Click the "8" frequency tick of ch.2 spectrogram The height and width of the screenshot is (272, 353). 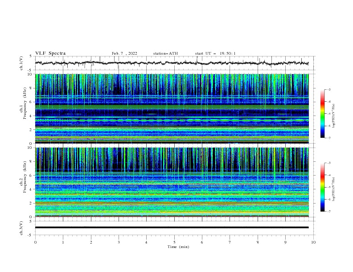[x=32, y=162]
